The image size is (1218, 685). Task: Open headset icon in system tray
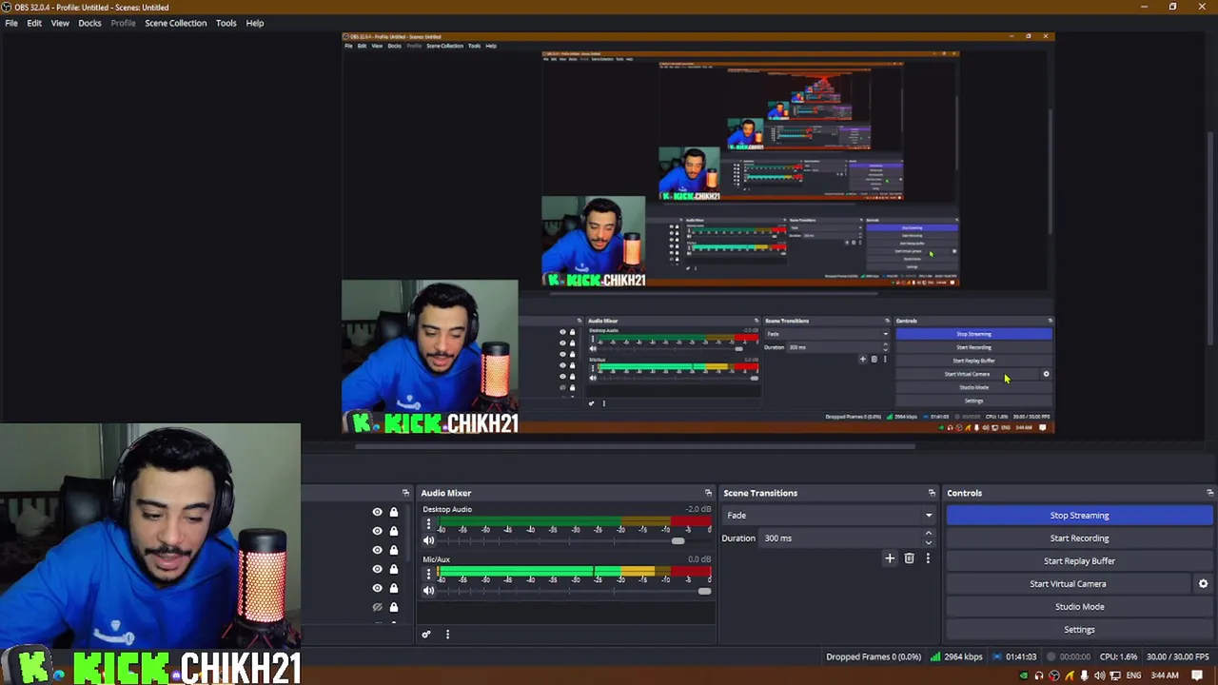click(x=1039, y=676)
